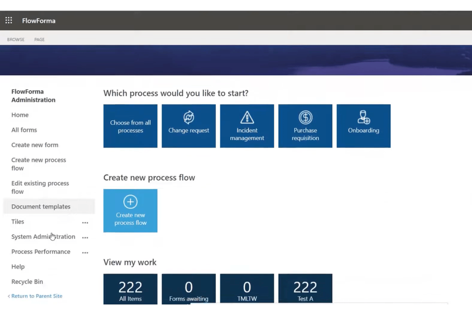Click Return to Parent Site link
Viewport: 472px width, 315px height.
(x=37, y=296)
